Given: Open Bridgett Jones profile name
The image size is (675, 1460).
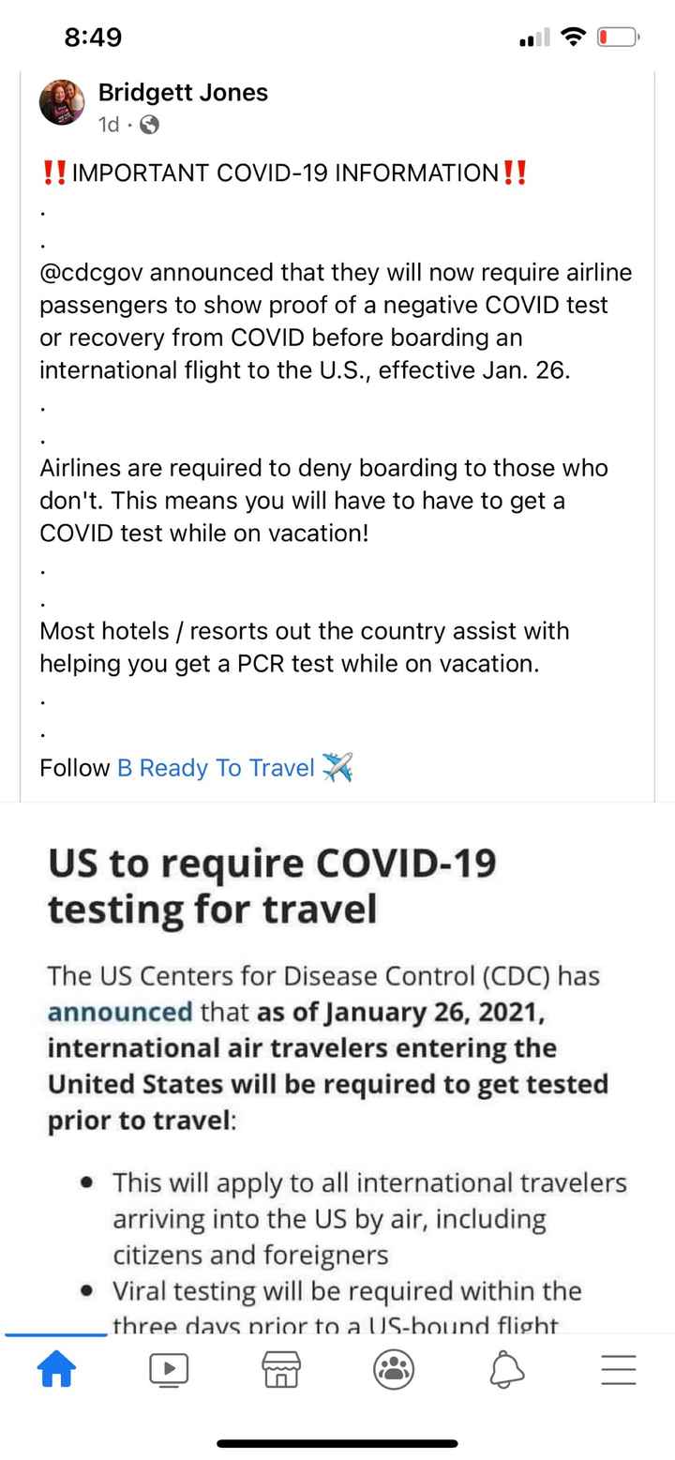Looking at the screenshot, I should 183,92.
